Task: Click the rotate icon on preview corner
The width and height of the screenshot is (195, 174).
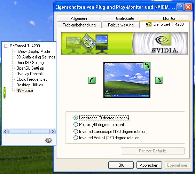Action: [x=147, y=66]
